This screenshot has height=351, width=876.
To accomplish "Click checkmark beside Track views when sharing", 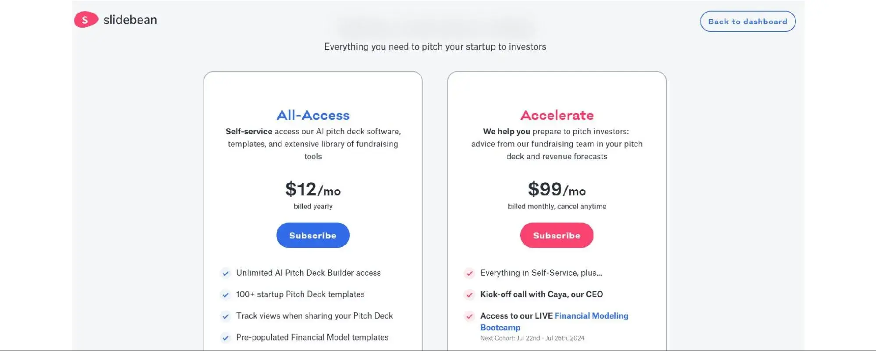I will click(226, 316).
